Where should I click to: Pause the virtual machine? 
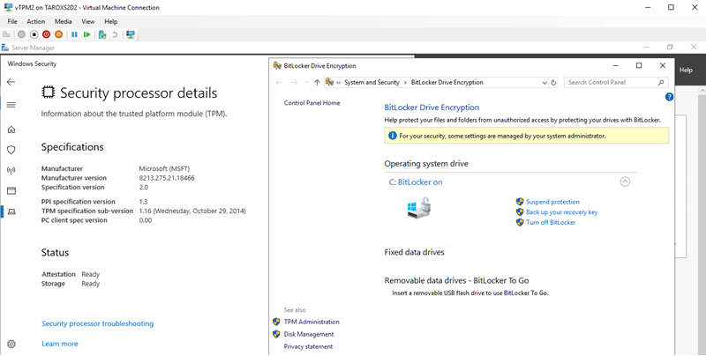click(x=74, y=34)
